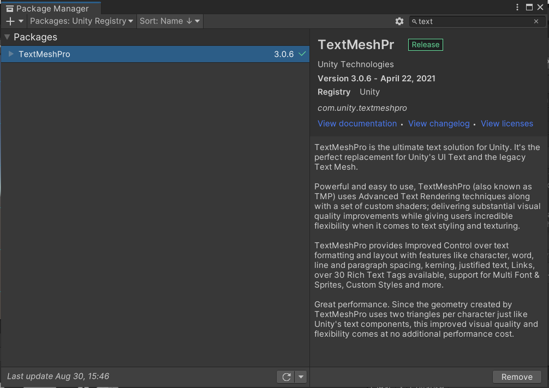This screenshot has width=549, height=388.
Task: Open View changelog link
Action: pos(439,124)
